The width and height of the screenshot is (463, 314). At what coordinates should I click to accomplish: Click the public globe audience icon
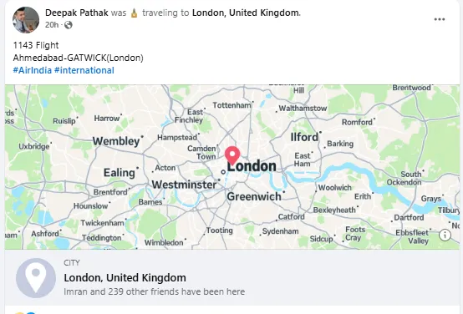click(69, 25)
